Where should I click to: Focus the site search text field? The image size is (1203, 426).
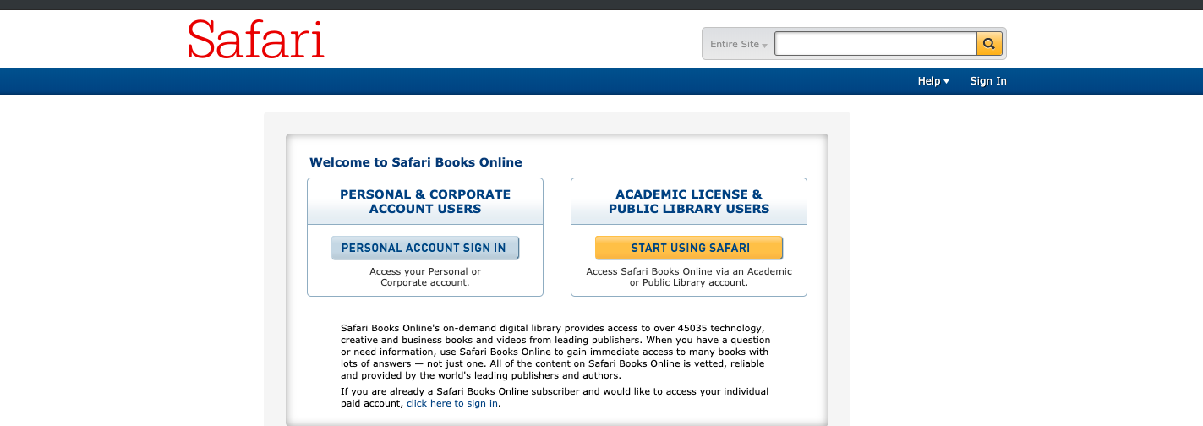tap(875, 44)
